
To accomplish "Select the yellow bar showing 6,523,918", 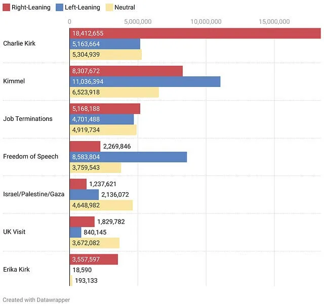I will tap(114, 92).
